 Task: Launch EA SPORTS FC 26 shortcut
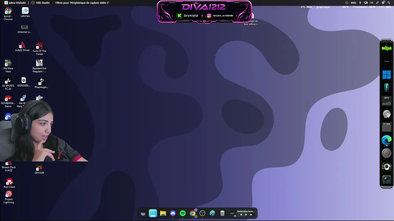tap(8, 84)
